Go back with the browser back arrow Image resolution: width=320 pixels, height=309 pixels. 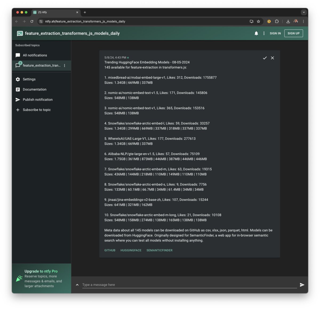(17, 21)
